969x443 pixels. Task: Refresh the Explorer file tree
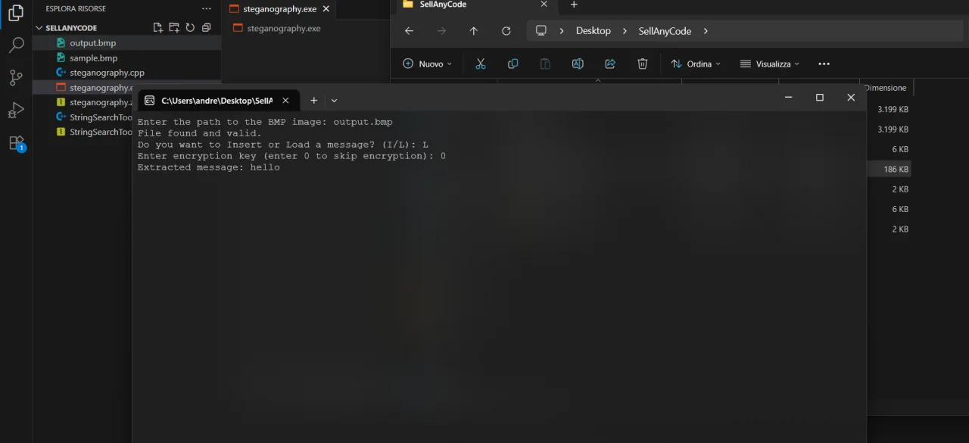(190, 28)
